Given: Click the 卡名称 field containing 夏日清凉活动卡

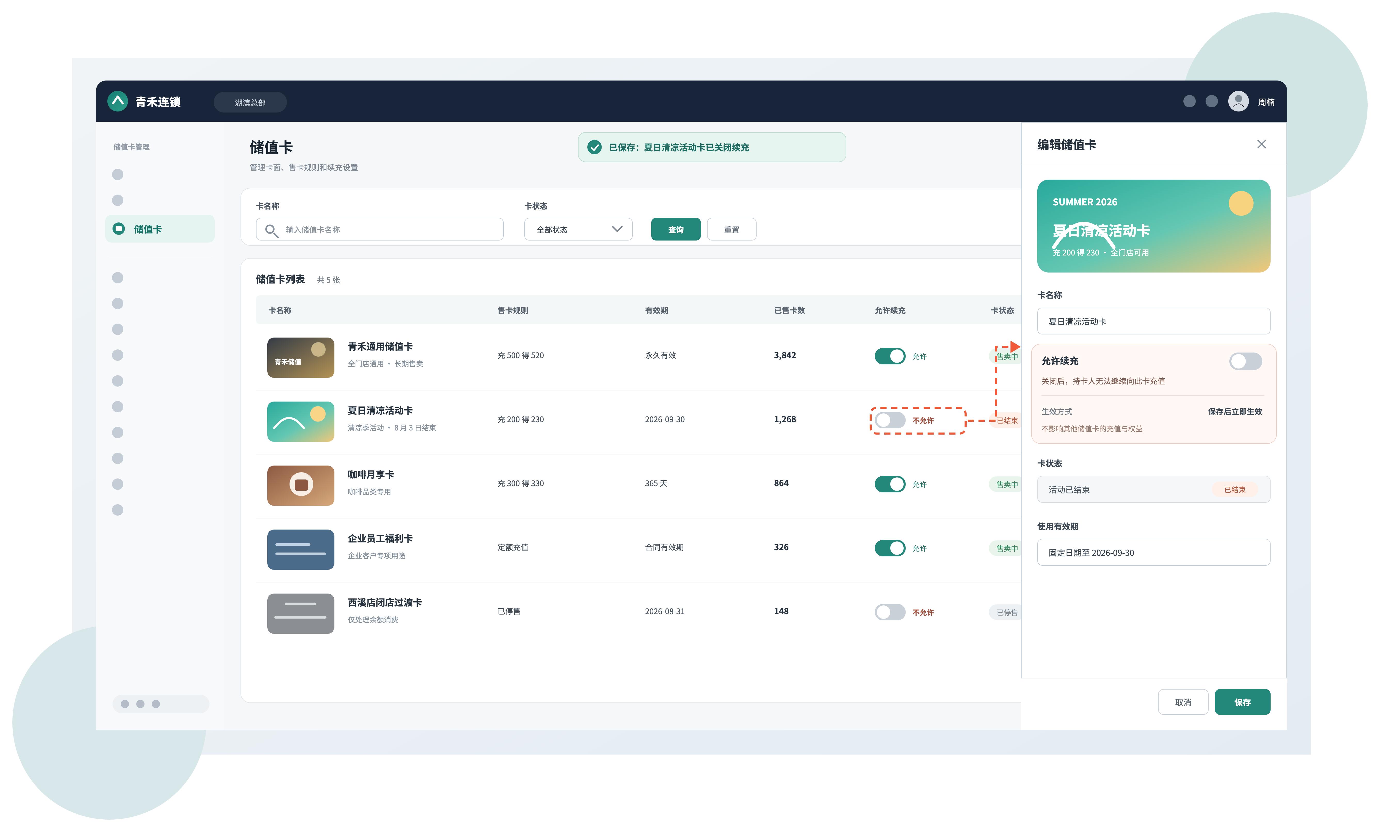Looking at the screenshot, I should pos(1153,321).
